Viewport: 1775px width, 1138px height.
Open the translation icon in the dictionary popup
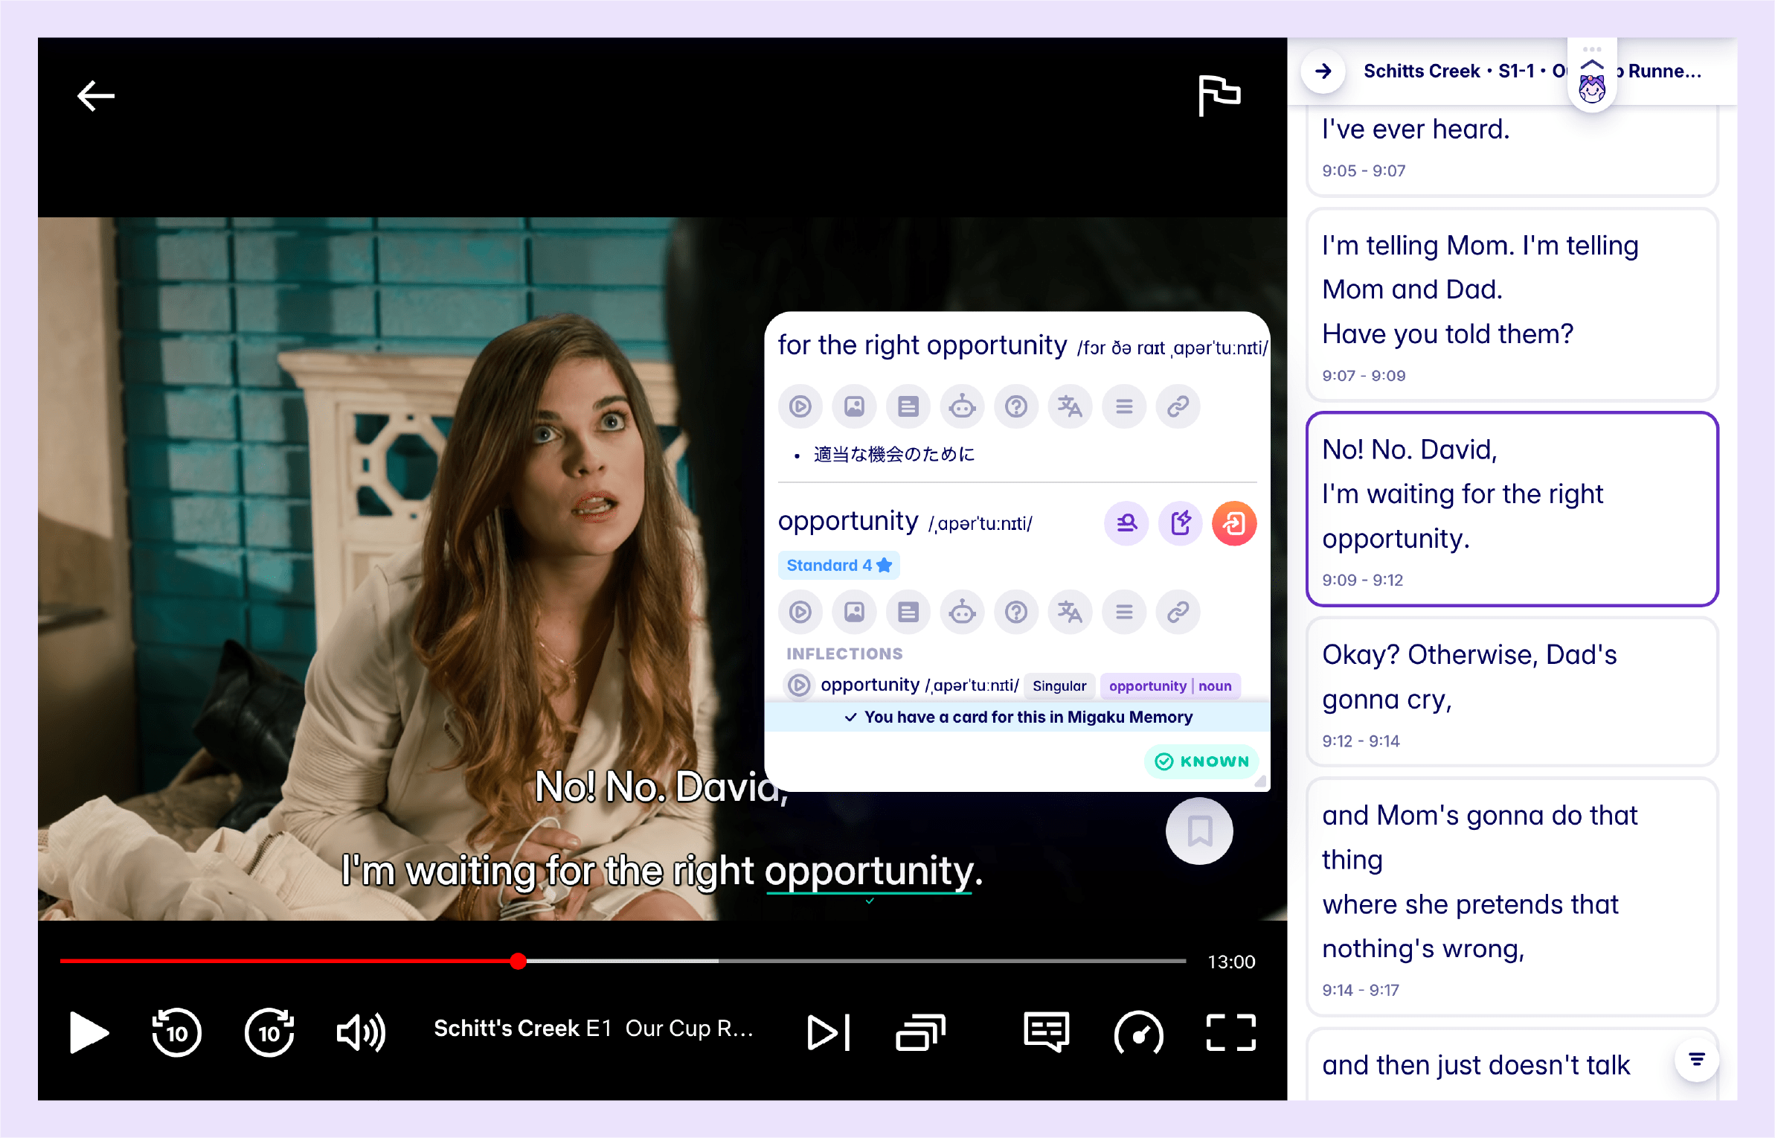coord(1070,406)
